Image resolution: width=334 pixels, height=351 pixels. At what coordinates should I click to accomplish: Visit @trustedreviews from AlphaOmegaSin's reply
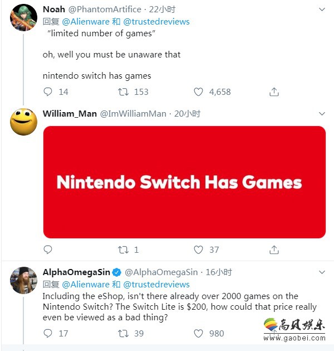click(156, 285)
